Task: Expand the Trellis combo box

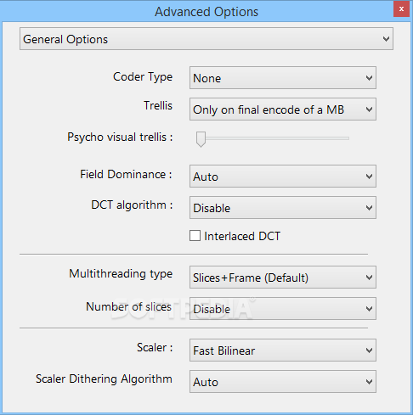Action: pyautogui.click(x=283, y=109)
